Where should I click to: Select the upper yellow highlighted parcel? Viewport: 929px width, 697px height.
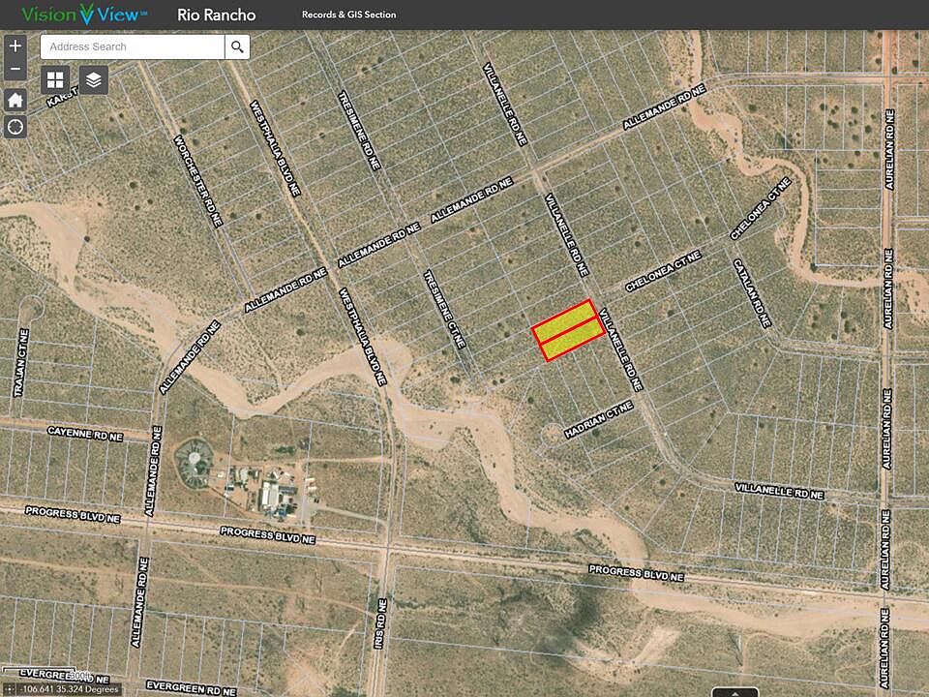(565, 320)
